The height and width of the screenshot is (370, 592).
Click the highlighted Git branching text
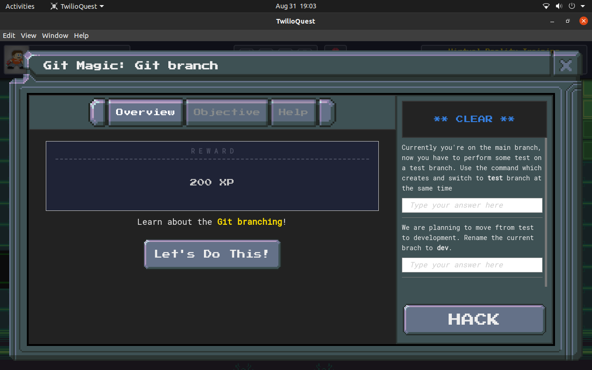250,222
